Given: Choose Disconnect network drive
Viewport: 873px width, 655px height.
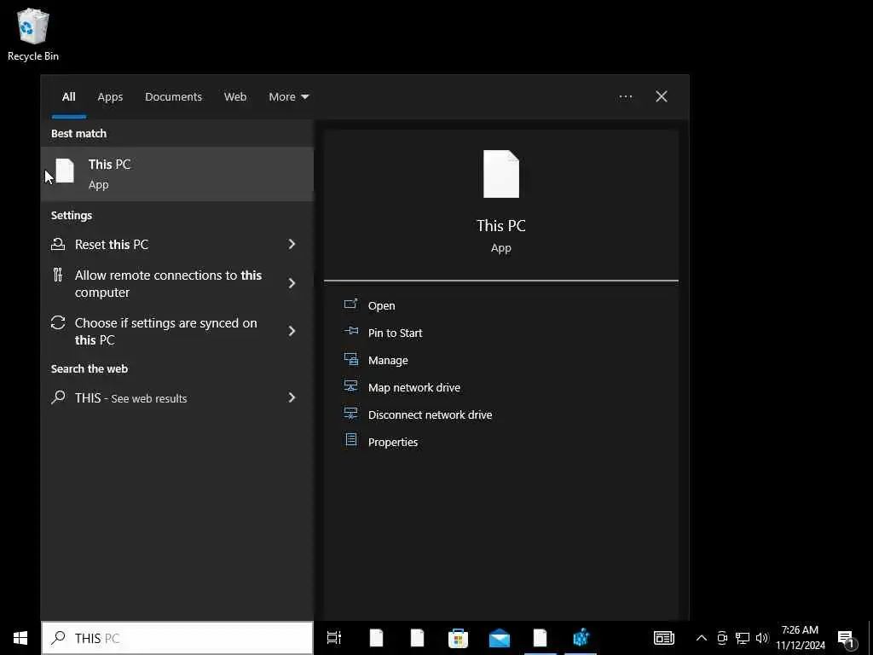Looking at the screenshot, I should 431,414.
